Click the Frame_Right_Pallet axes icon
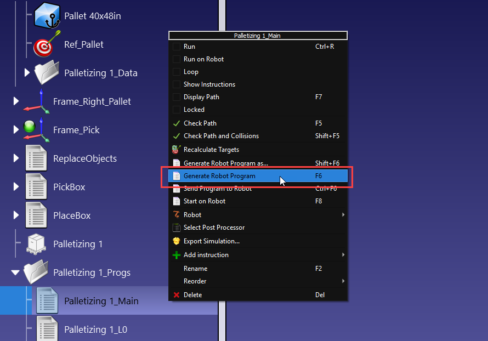 click(x=36, y=101)
